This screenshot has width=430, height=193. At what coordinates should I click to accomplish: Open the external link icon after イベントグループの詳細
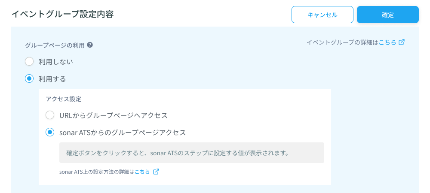pyautogui.click(x=402, y=42)
